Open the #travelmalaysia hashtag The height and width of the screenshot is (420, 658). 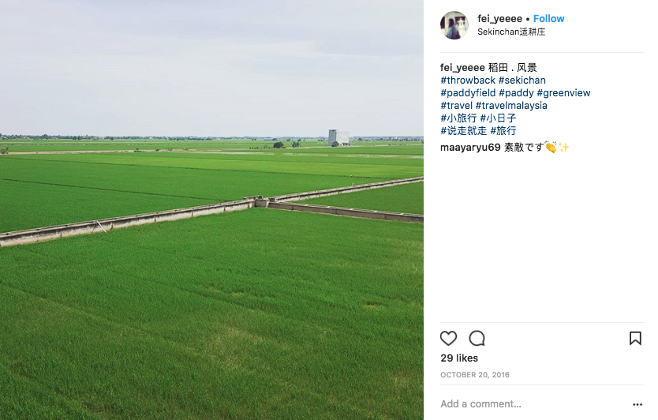(511, 106)
